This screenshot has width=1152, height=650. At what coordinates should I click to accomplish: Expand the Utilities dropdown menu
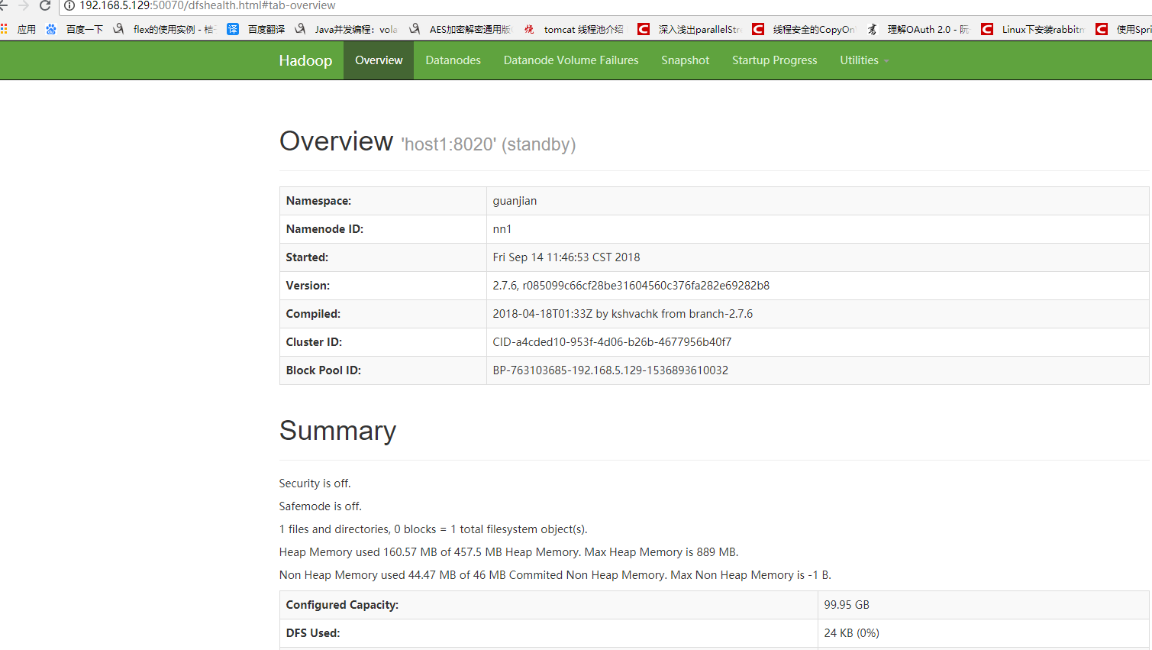click(x=864, y=60)
